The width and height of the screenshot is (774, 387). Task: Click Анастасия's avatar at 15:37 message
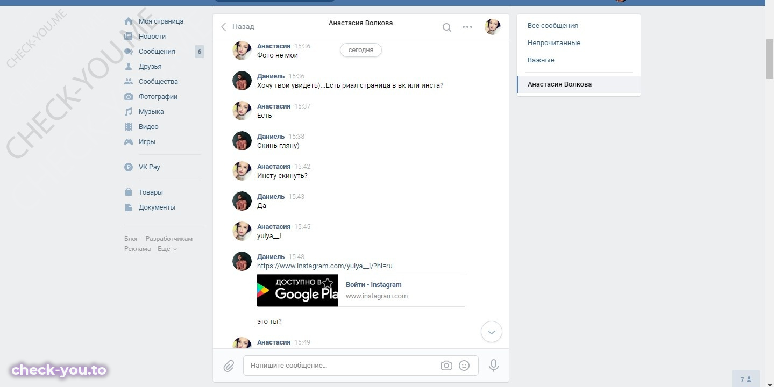(242, 111)
